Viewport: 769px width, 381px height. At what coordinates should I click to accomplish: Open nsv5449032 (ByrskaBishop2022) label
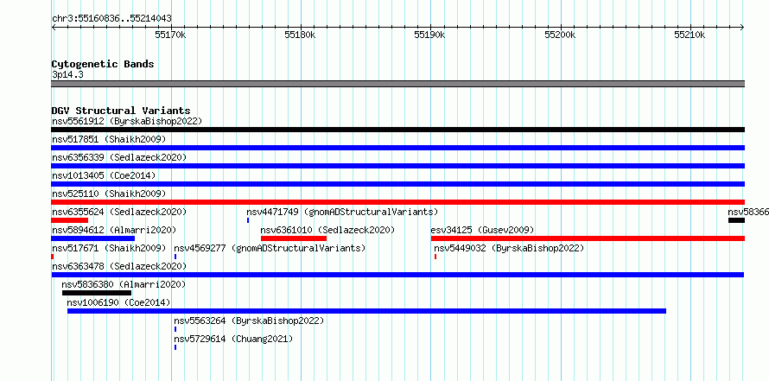(x=509, y=248)
